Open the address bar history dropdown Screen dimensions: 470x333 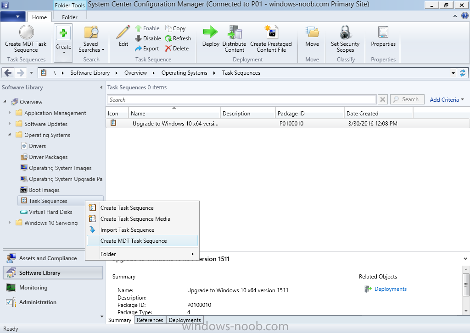pyautogui.click(x=453, y=73)
